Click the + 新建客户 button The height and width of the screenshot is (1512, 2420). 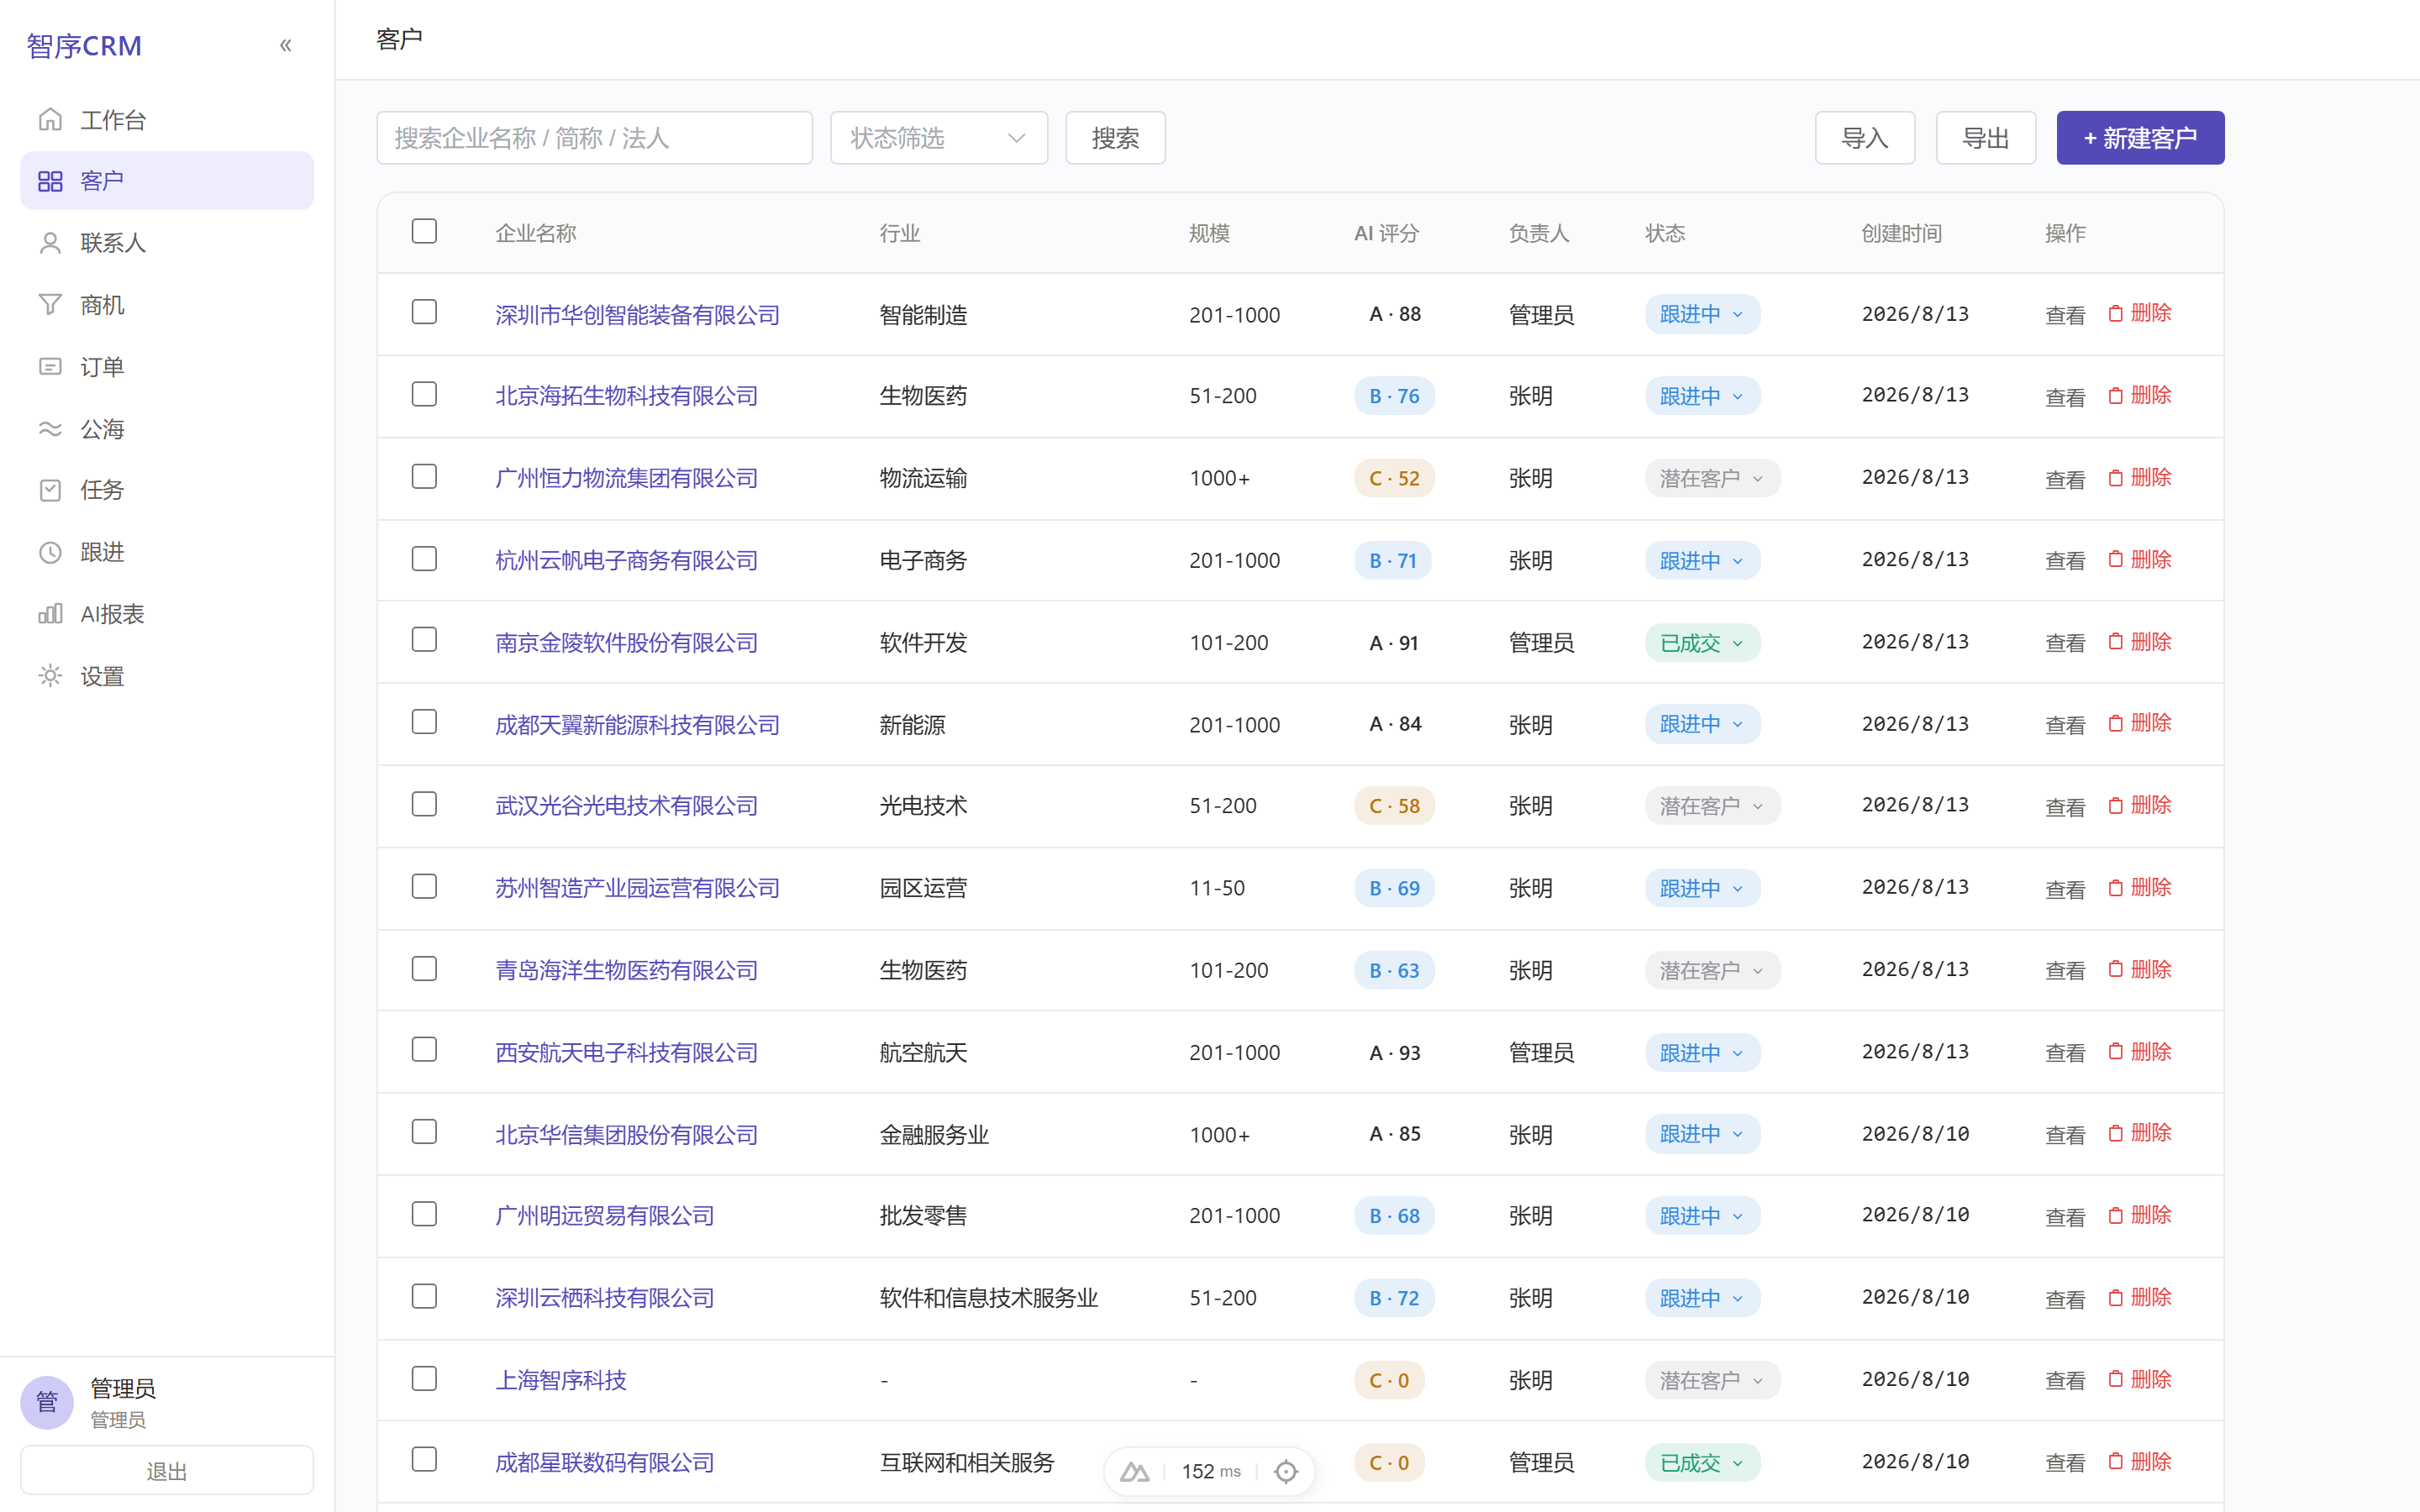point(2140,138)
